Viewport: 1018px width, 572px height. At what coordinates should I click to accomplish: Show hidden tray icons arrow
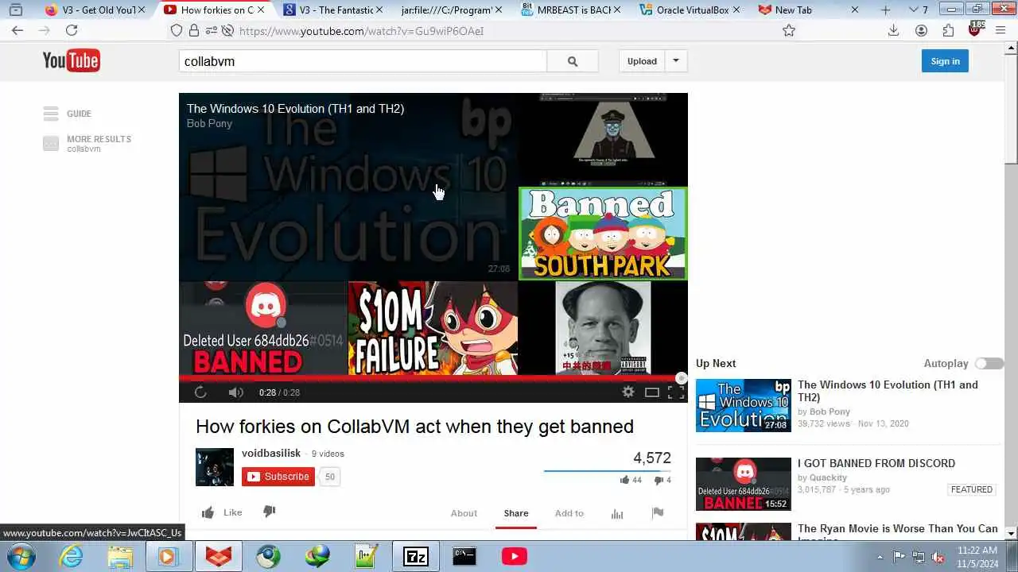(880, 556)
